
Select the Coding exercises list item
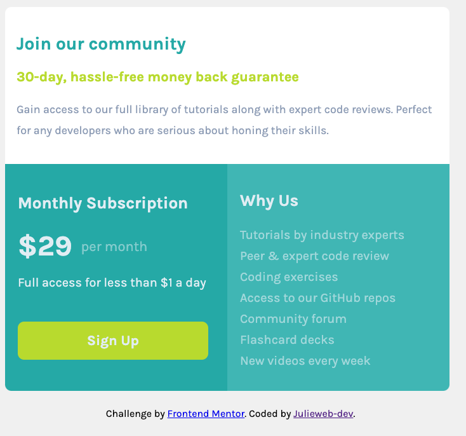pos(289,277)
